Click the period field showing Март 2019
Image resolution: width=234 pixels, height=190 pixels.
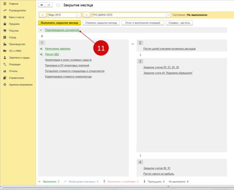pyautogui.click(x=62, y=15)
